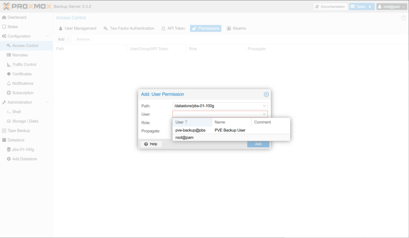Click the Help button in dialog

[x=151, y=144]
